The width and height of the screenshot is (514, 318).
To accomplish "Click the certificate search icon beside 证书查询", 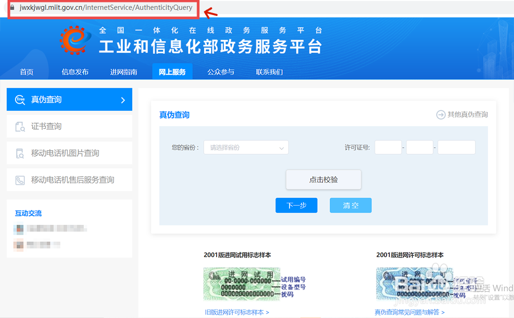I will [20, 127].
